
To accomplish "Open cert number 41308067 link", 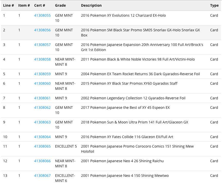I will point(42,176).
